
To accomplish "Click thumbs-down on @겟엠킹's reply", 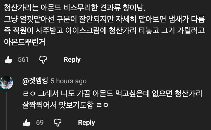I will click(x=57, y=123).
